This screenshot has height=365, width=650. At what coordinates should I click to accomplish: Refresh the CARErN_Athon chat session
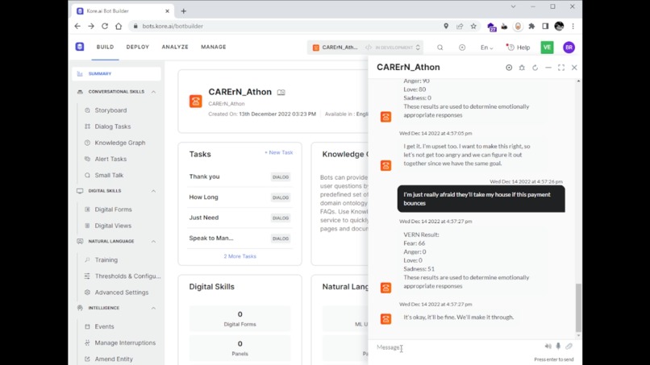[x=535, y=68]
